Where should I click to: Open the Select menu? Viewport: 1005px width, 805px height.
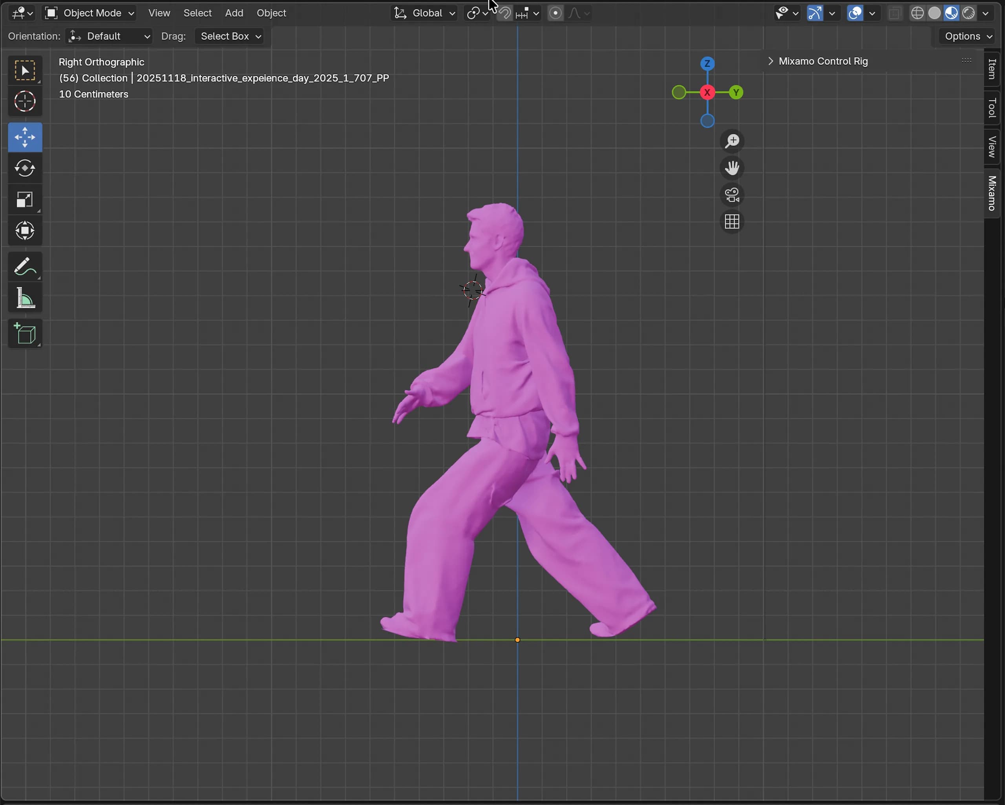(197, 13)
